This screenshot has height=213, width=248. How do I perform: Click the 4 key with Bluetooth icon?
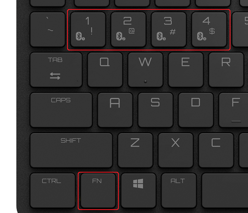click(209, 29)
